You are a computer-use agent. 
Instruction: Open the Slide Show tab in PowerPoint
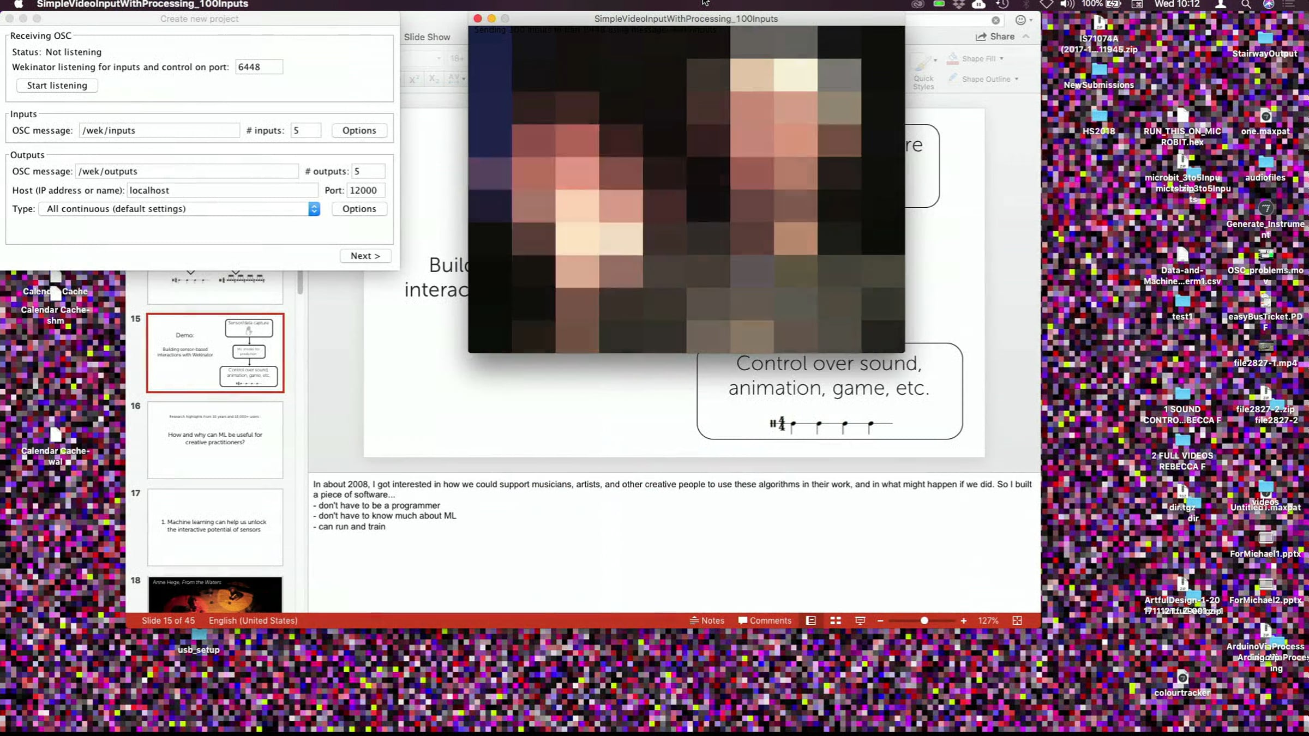click(427, 37)
